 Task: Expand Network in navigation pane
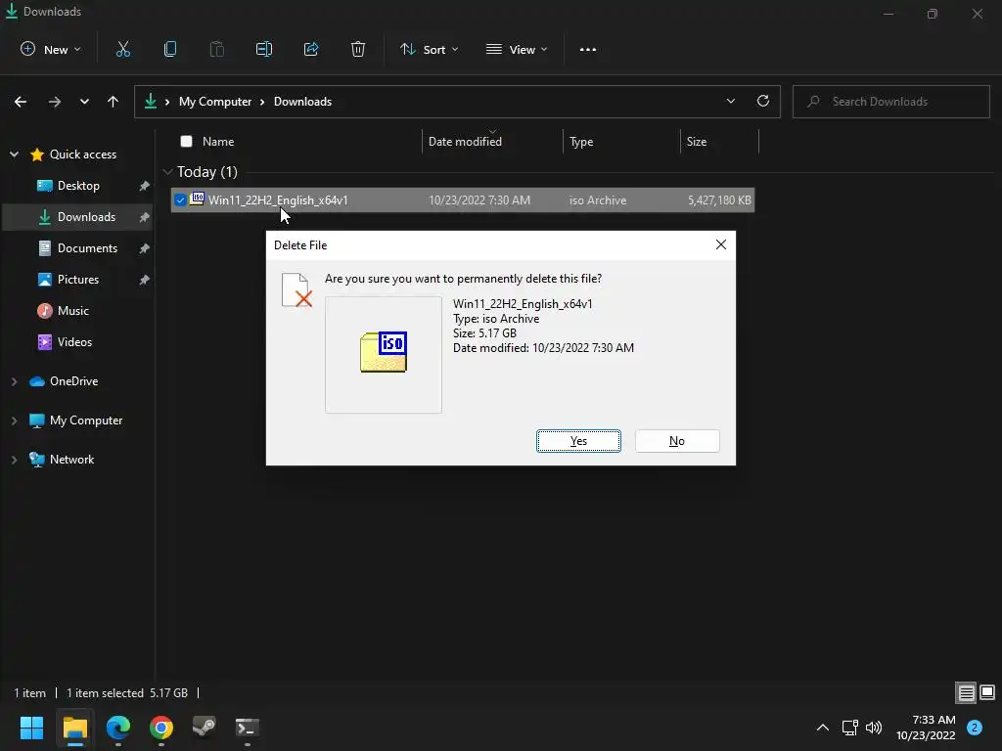click(14, 460)
